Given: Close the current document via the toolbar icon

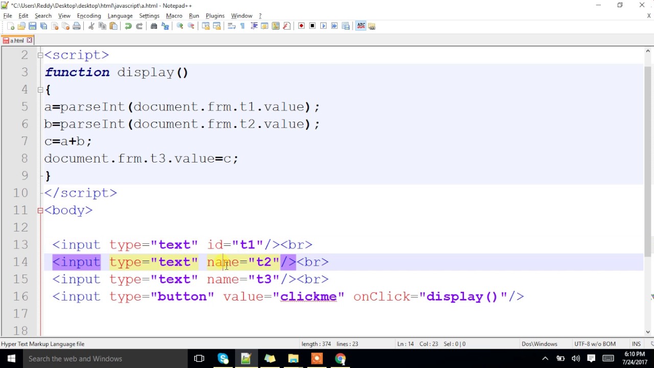Looking at the screenshot, I should coord(55,26).
